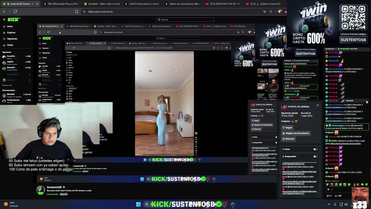Screen dimensions: 371x209
Task: Click the BotRix username in chat
Action: tap(335, 141)
